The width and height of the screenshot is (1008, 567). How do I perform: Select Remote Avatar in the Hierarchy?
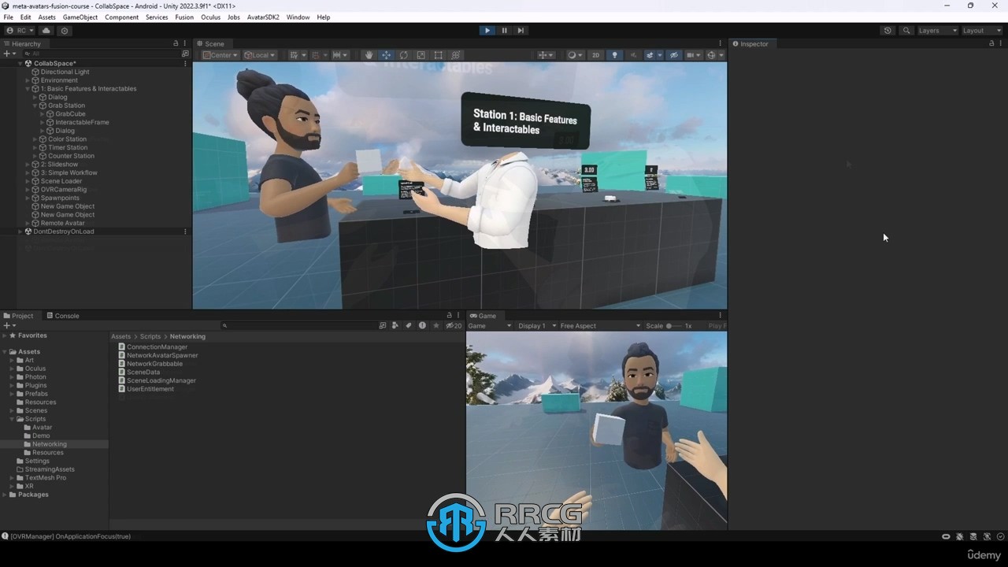62,224
